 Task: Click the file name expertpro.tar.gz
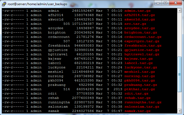pyautogui.click(x=142, y=41)
